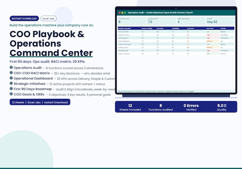The image size is (242, 169).
Task: Click the Avg Score /10 card showing 7.2
Action: 161,21
